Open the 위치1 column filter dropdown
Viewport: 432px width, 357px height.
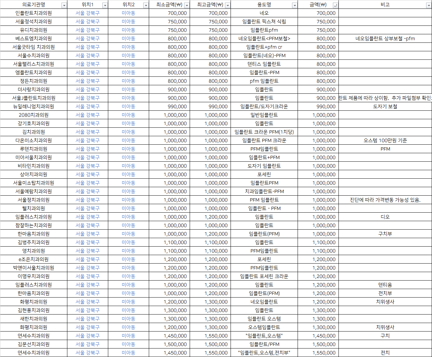[x=105, y=5]
